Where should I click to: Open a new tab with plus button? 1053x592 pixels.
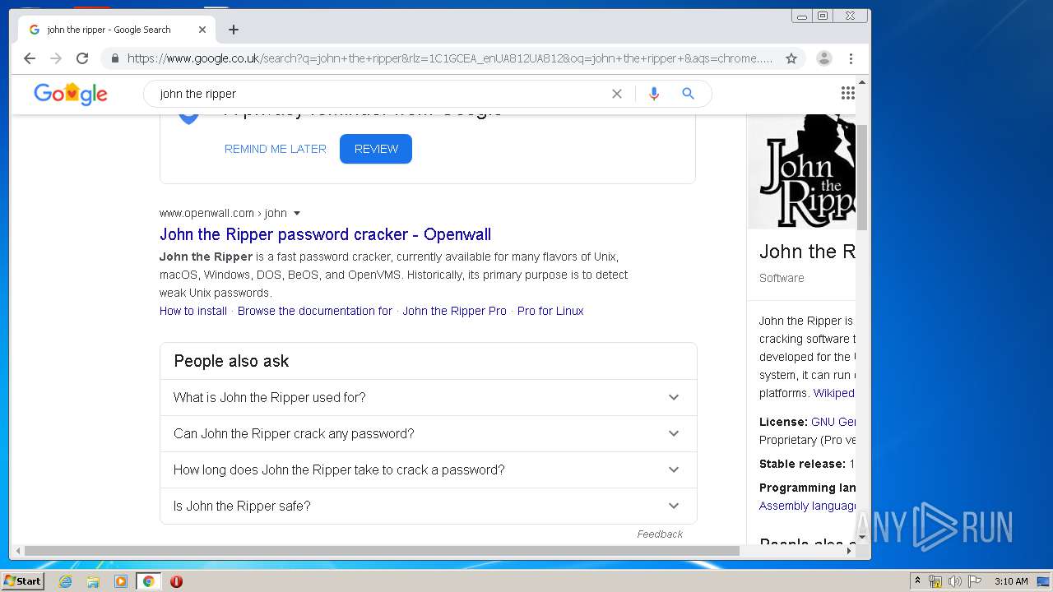234,30
